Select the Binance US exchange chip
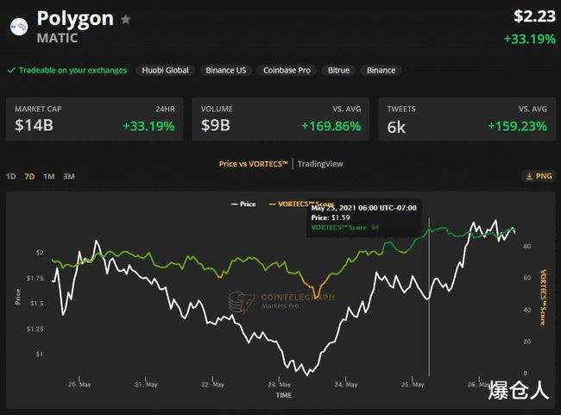This screenshot has height=415, width=561. 226,70
